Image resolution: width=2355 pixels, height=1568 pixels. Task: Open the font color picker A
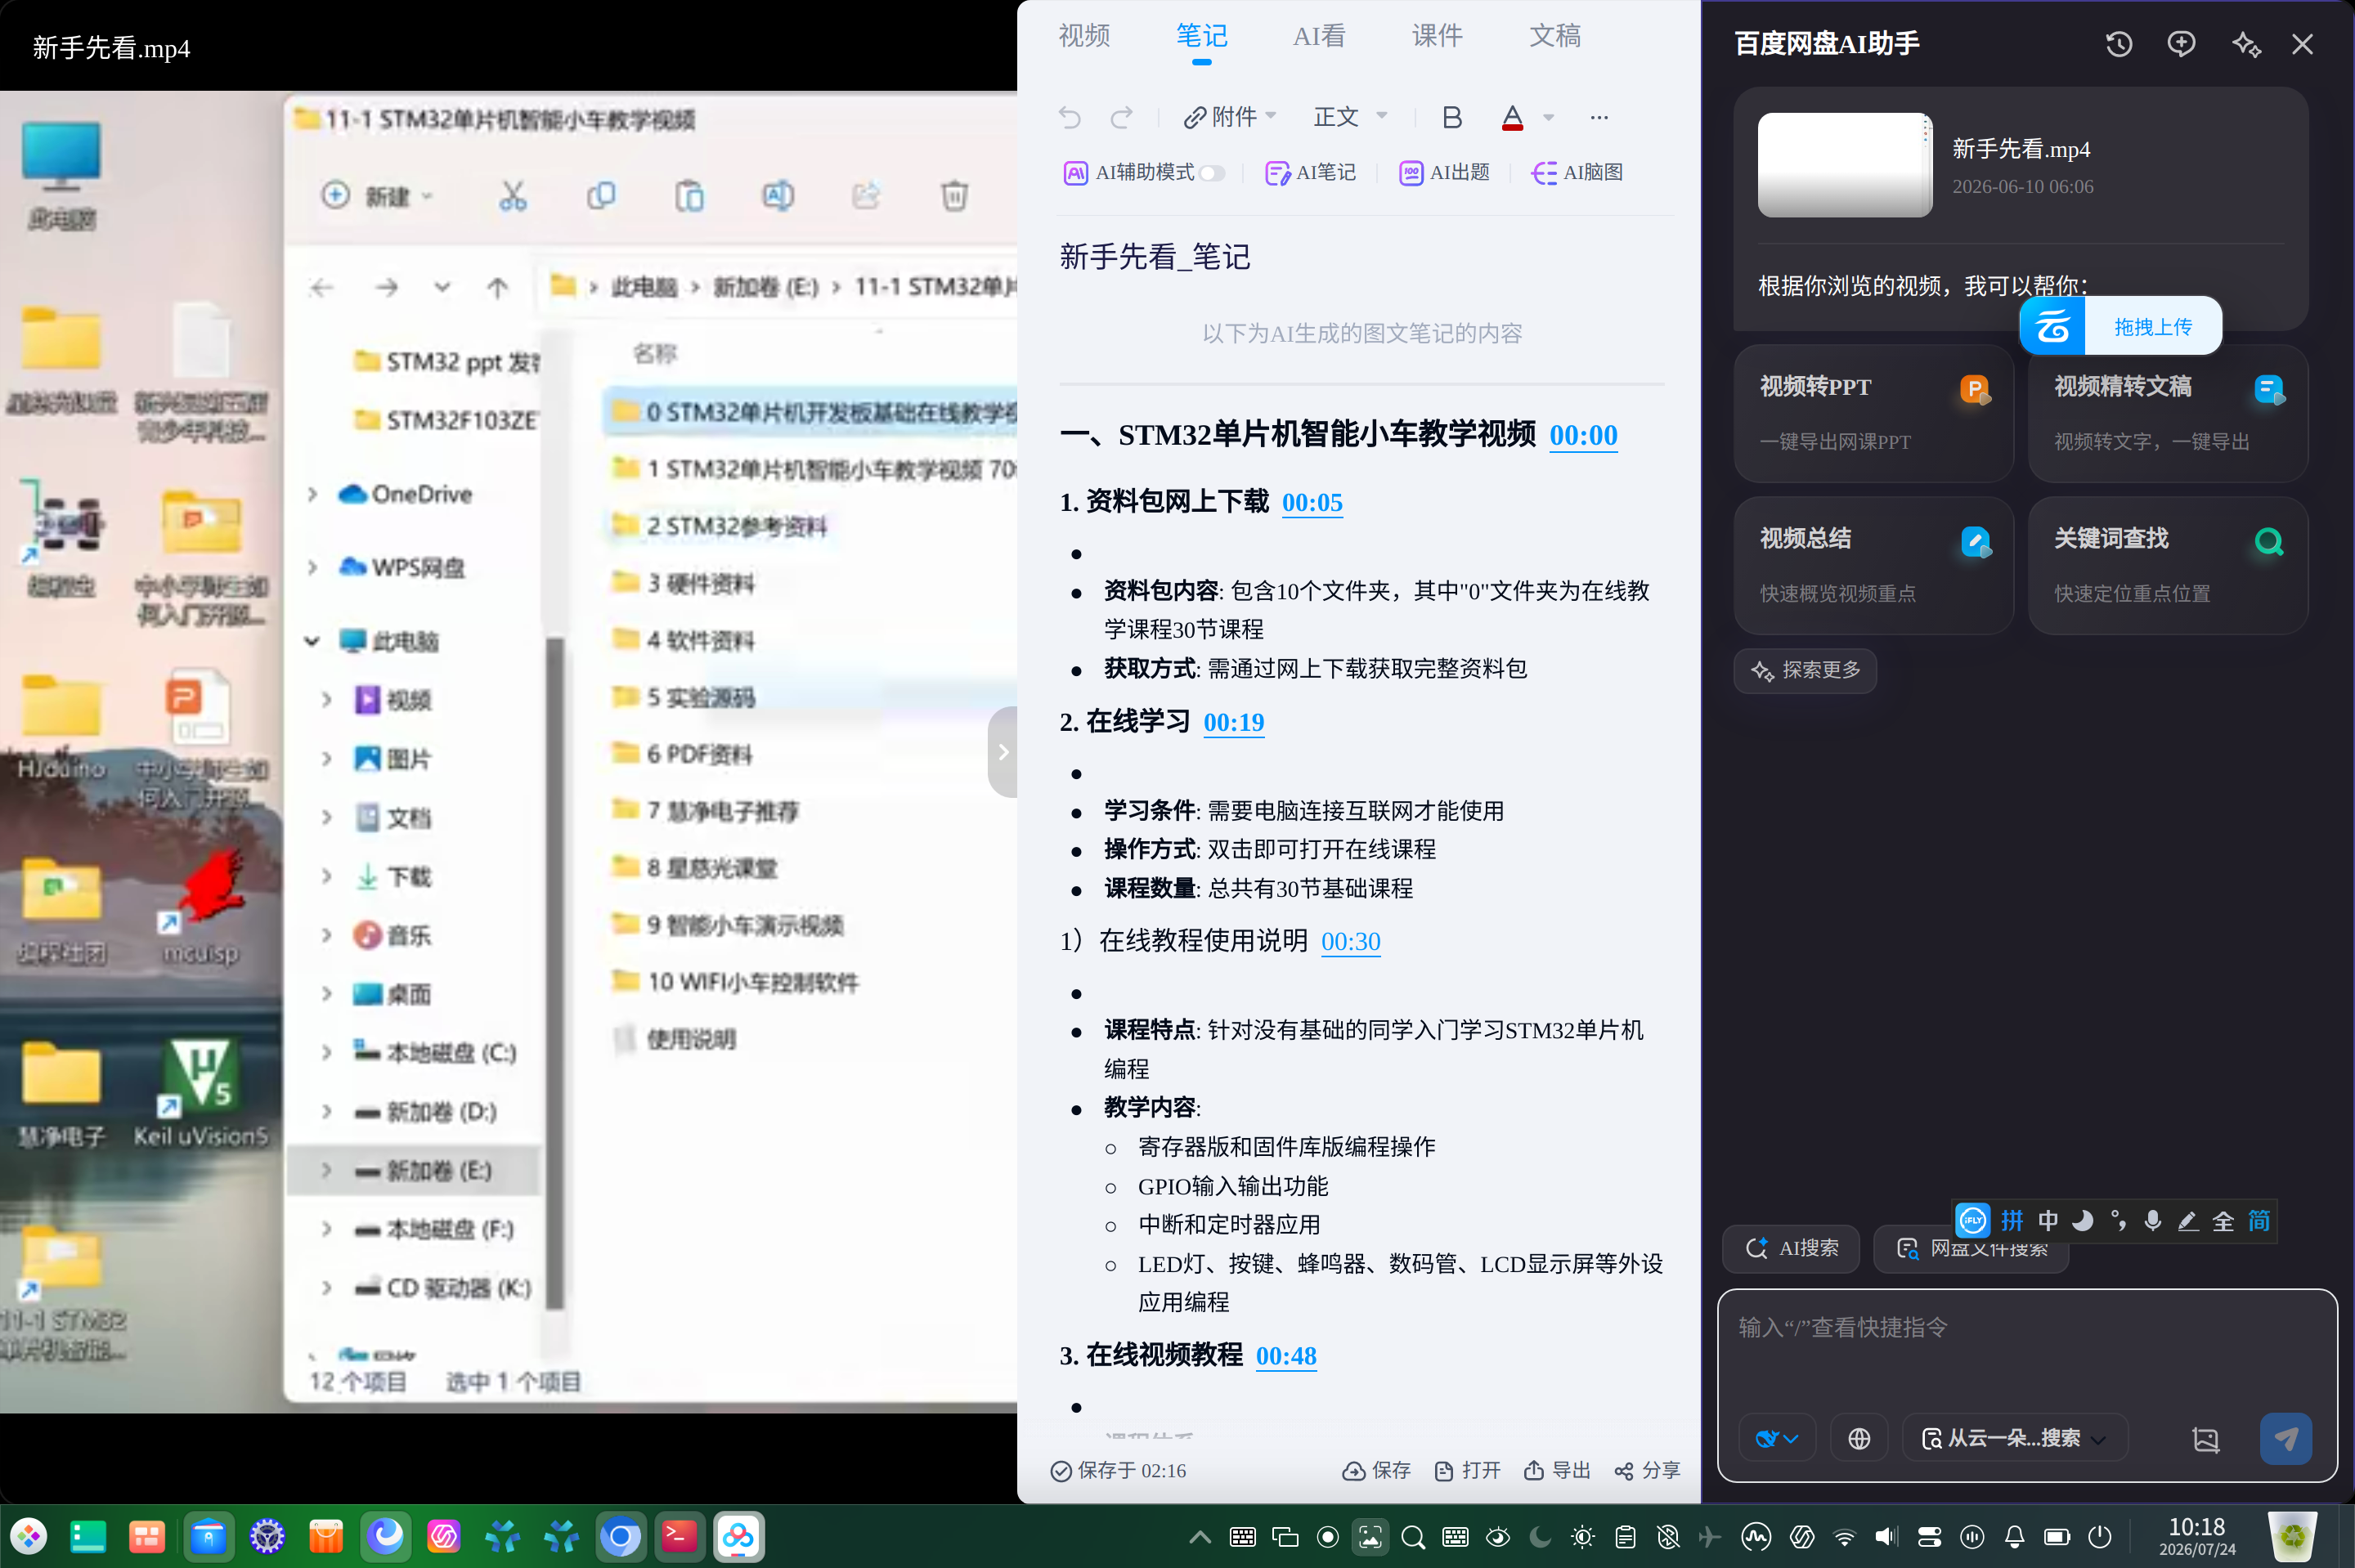pos(1512,118)
